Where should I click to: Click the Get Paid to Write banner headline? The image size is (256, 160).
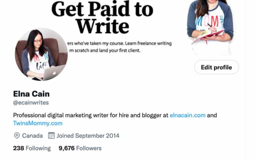coord(102,17)
